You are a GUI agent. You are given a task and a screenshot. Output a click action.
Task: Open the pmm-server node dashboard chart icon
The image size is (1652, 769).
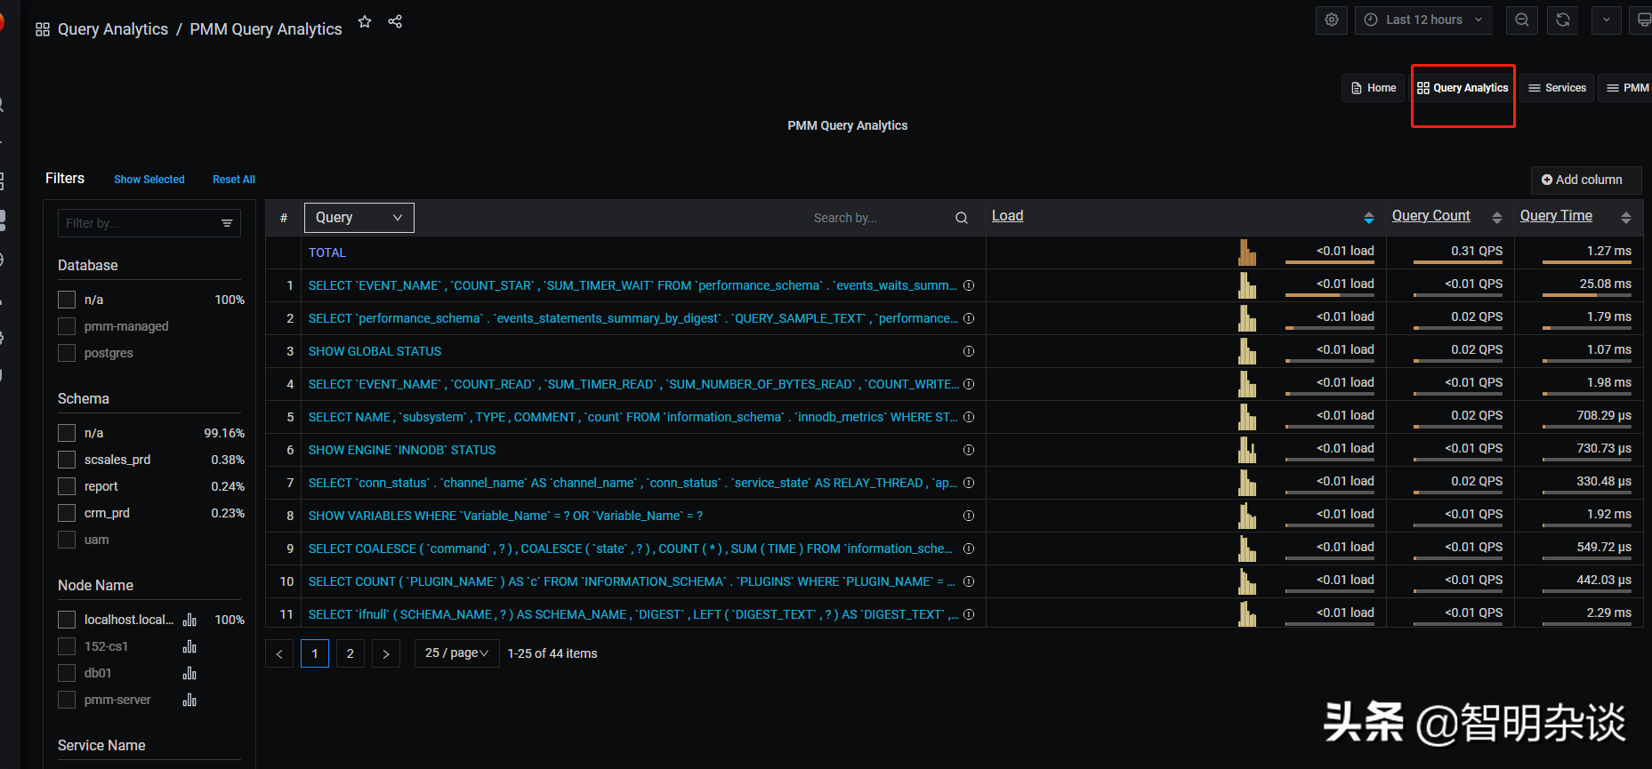pos(189,700)
